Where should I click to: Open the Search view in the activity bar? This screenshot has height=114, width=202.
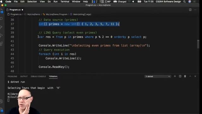1,18
